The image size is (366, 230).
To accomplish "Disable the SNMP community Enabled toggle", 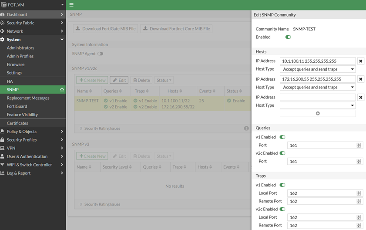I will [x=288, y=37].
